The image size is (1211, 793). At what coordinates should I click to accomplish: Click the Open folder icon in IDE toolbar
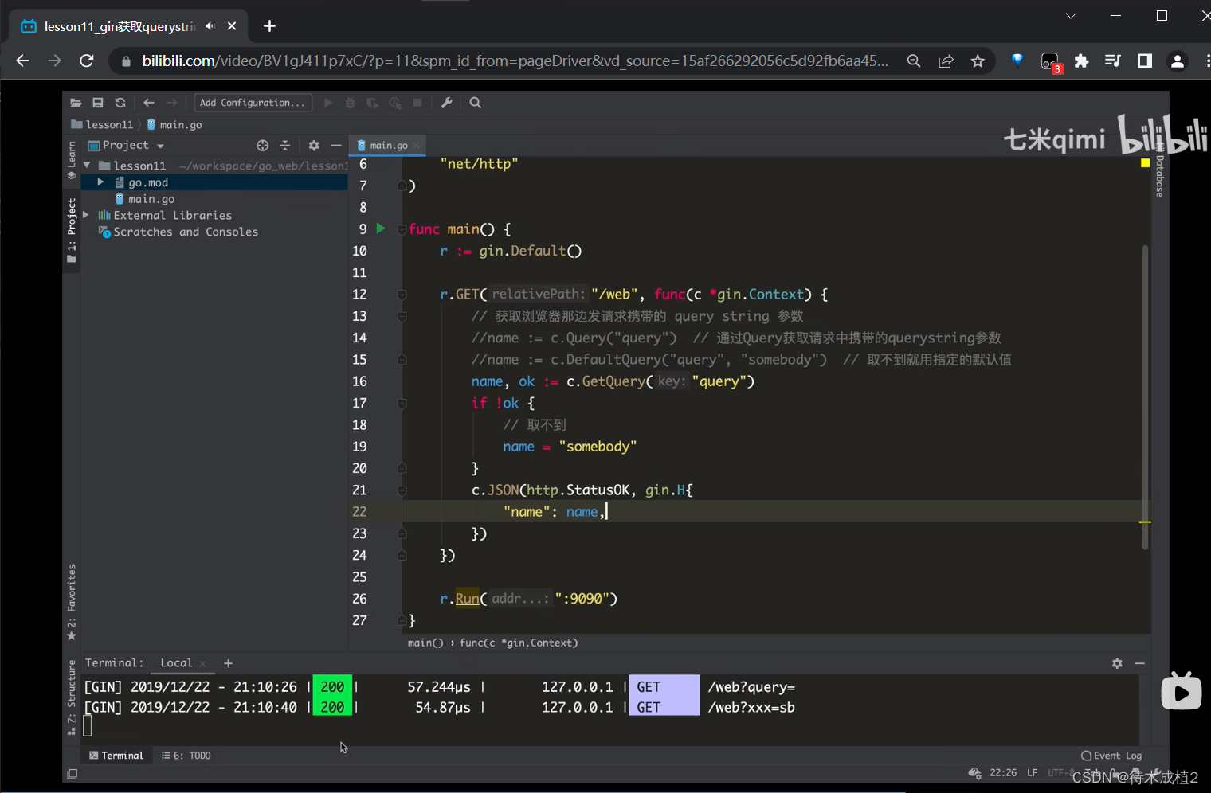coord(76,103)
